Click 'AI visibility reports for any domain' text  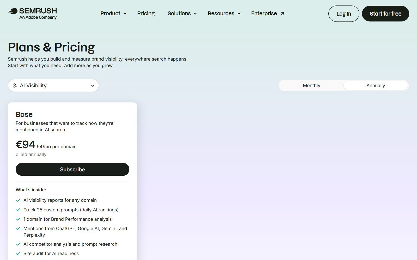[x=60, y=200]
